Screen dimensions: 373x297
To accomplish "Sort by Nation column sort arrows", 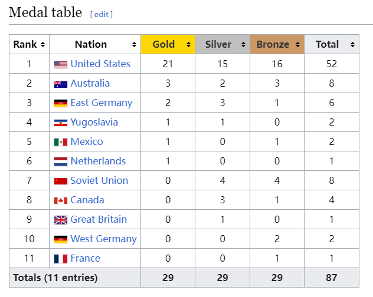I will (x=135, y=45).
